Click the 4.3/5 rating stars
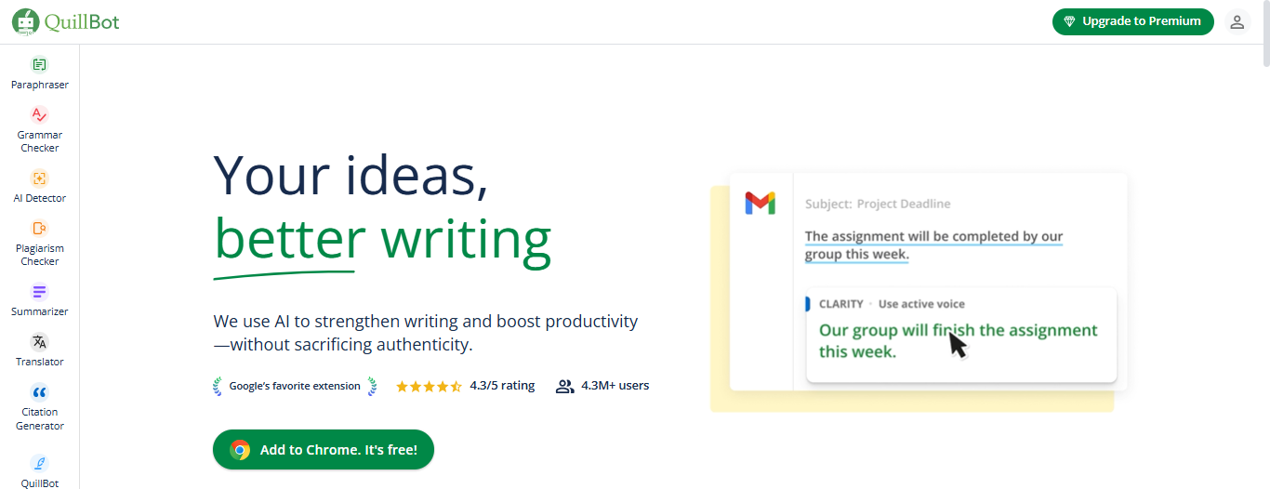1270x489 pixels. (x=429, y=386)
